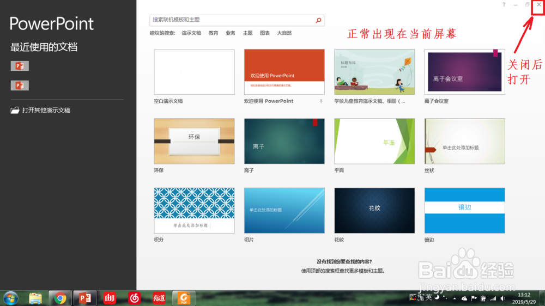Click the PowerPoint taskbar icon
Image resolution: width=545 pixels, height=306 pixels.
(x=85, y=298)
